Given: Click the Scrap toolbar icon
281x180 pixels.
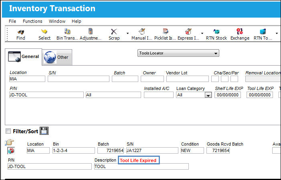Looking at the screenshot, I should pyautogui.click(x=114, y=32).
